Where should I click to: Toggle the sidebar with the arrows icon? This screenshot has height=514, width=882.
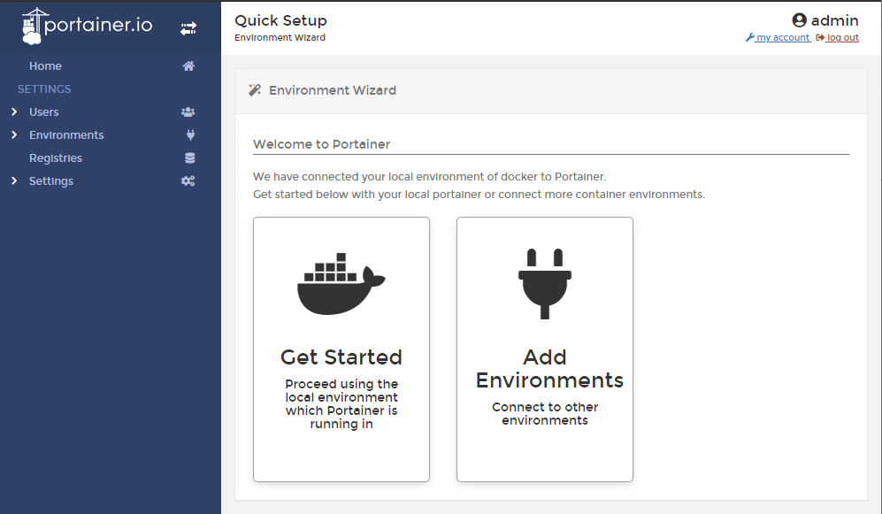click(x=188, y=28)
